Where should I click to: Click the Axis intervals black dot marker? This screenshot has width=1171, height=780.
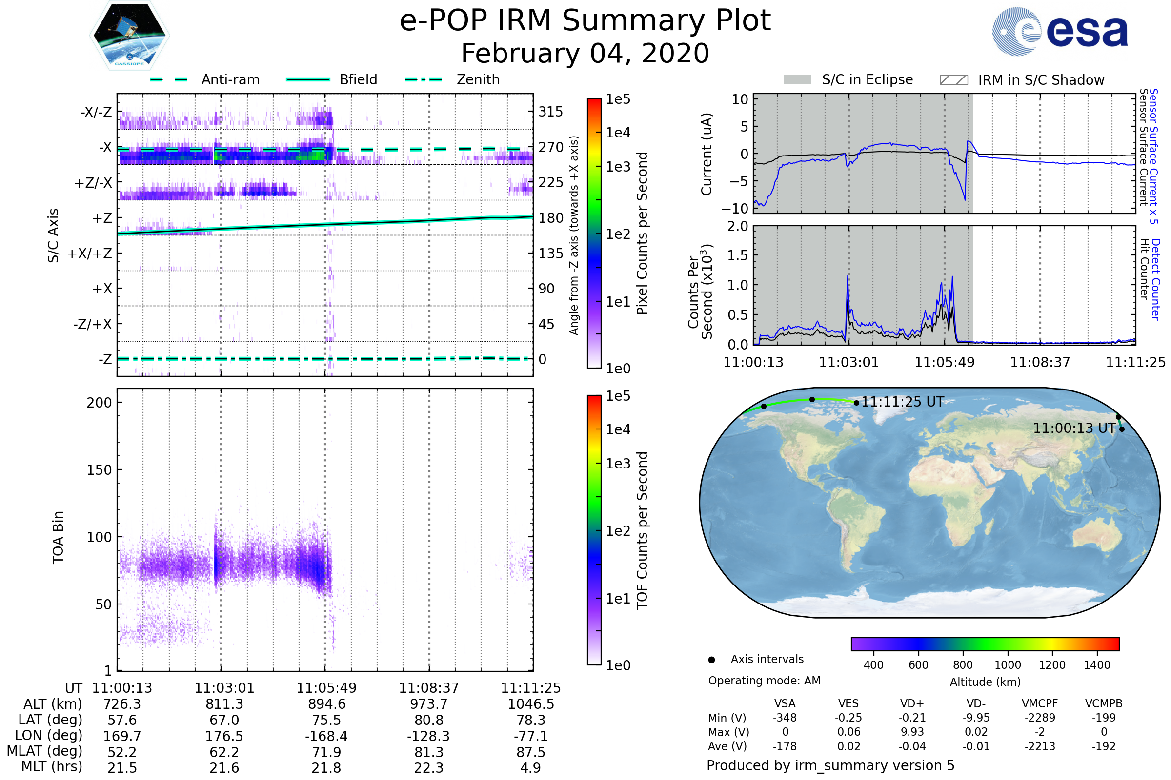[x=711, y=660]
